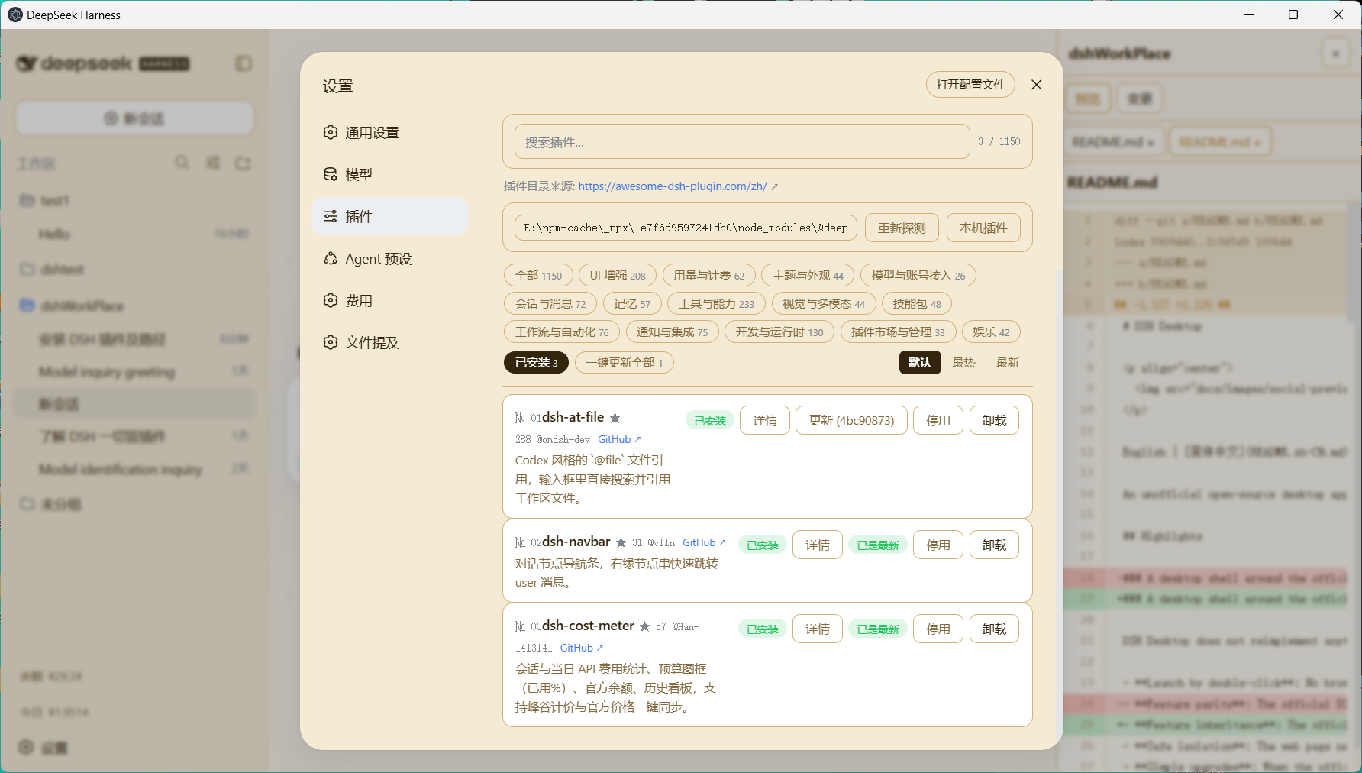Image resolution: width=1362 pixels, height=773 pixels.
Task: Open GitHub link of dsh-at-file
Action: [619, 440]
